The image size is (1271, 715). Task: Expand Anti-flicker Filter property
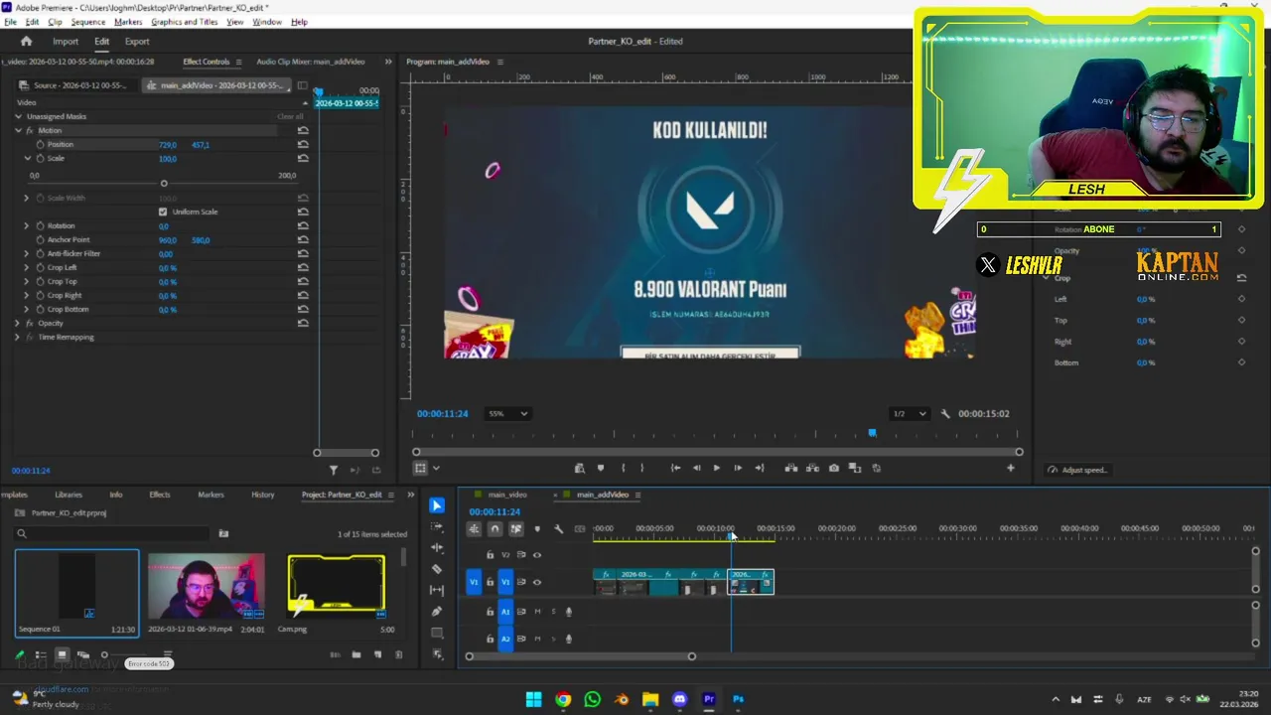pyautogui.click(x=27, y=254)
